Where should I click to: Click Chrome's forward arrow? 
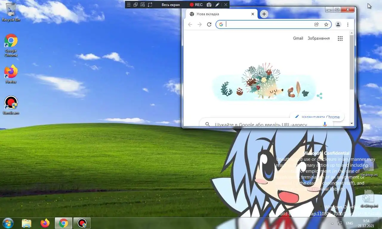200,24
